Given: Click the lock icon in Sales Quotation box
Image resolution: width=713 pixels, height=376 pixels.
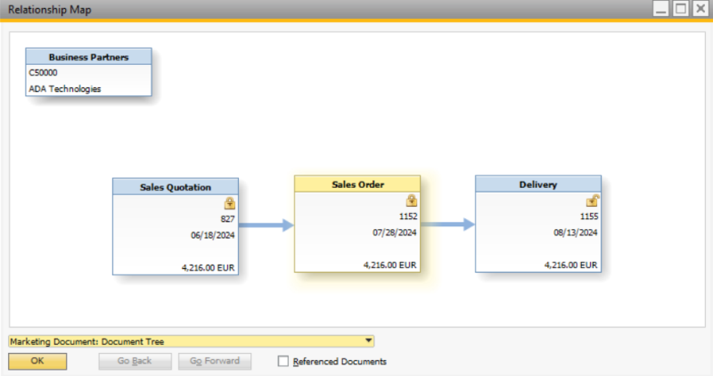Looking at the screenshot, I should 229,203.
